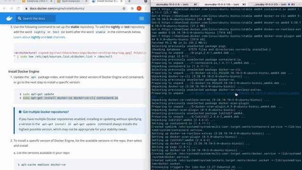Open a new Chrome tab

click(129, 1)
